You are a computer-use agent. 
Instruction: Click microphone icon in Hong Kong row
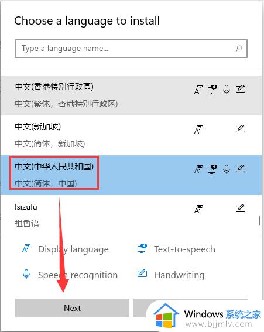coord(227,89)
